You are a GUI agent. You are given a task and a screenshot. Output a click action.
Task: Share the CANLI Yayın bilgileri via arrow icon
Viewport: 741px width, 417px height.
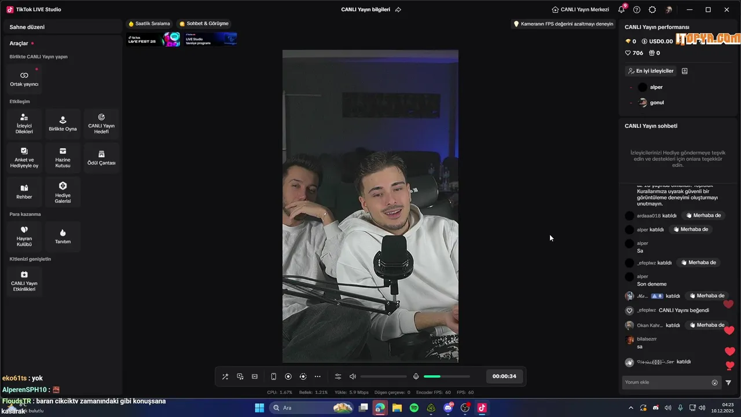tap(398, 10)
